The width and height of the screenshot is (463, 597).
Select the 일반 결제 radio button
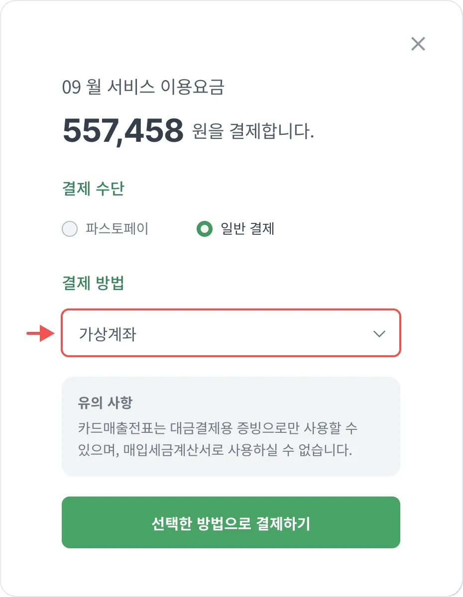(x=205, y=229)
